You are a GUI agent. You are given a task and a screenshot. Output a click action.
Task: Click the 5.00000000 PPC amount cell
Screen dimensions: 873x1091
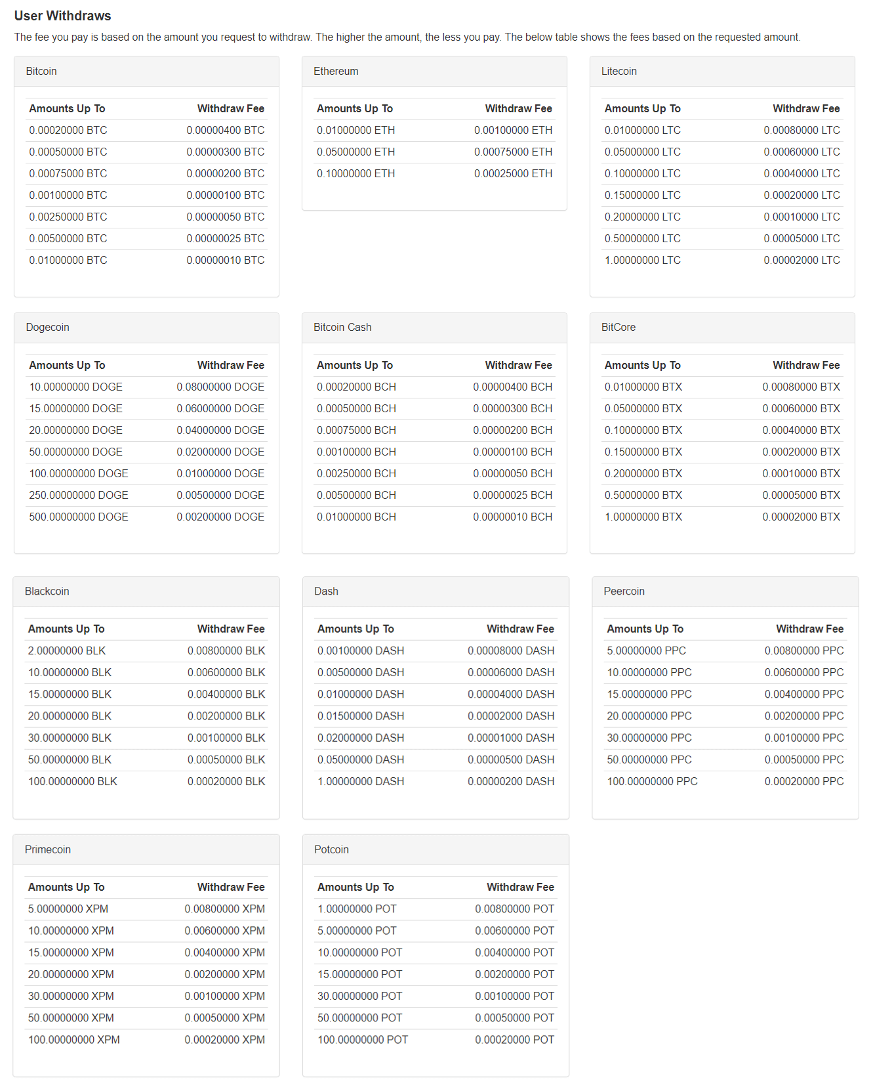[647, 651]
